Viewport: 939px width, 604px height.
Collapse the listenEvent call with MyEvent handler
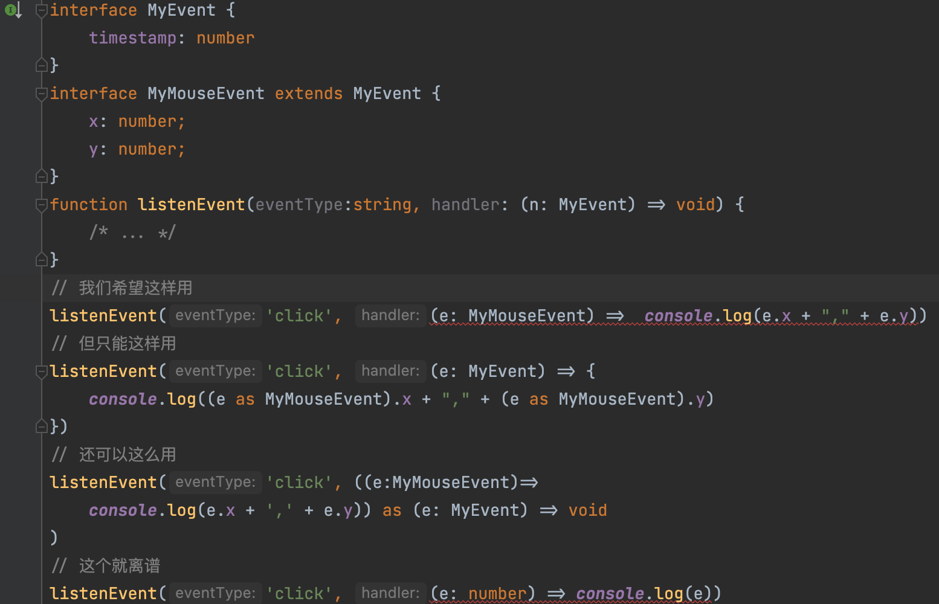click(x=42, y=371)
